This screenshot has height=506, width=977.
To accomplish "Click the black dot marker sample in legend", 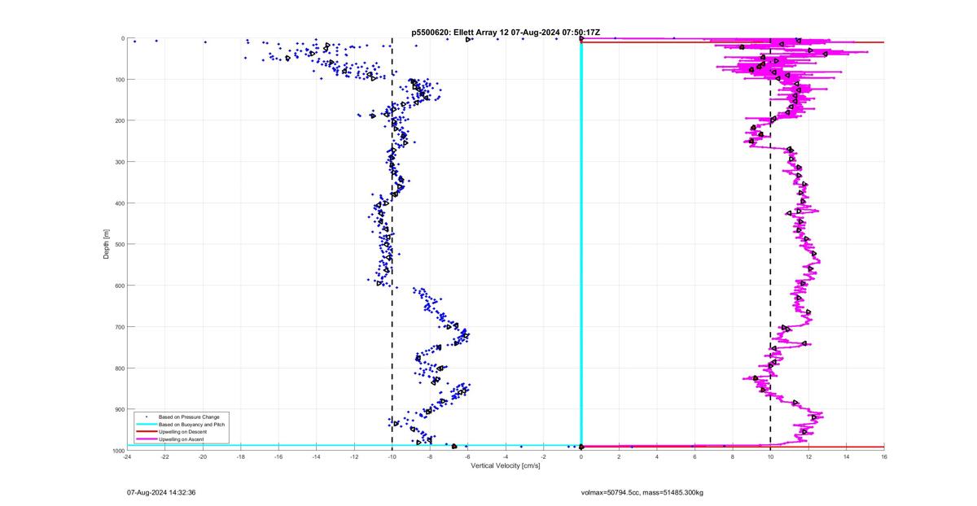I will (x=147, y=417).
